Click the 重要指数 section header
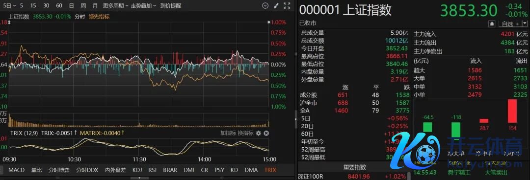This screenshot has width=530, height=180. pyautogui.click(x=355, y=168)
